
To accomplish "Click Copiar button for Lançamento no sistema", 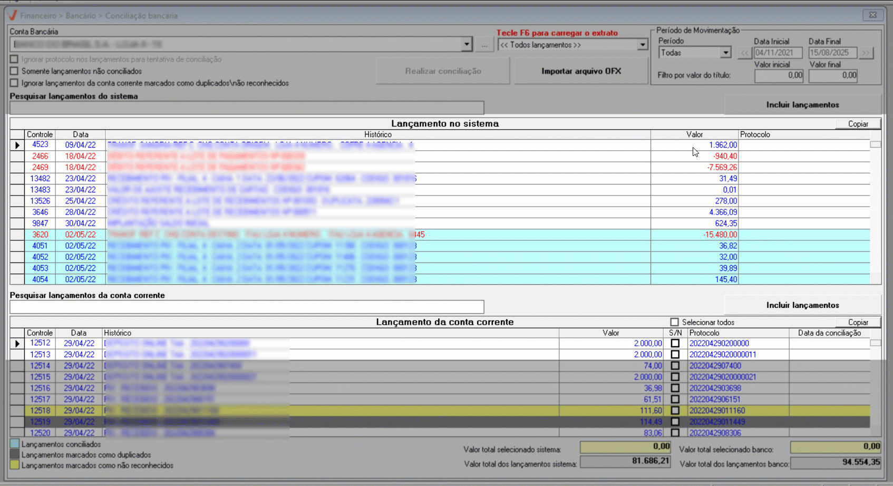I will pyautogui.click(x=858, y=124).
